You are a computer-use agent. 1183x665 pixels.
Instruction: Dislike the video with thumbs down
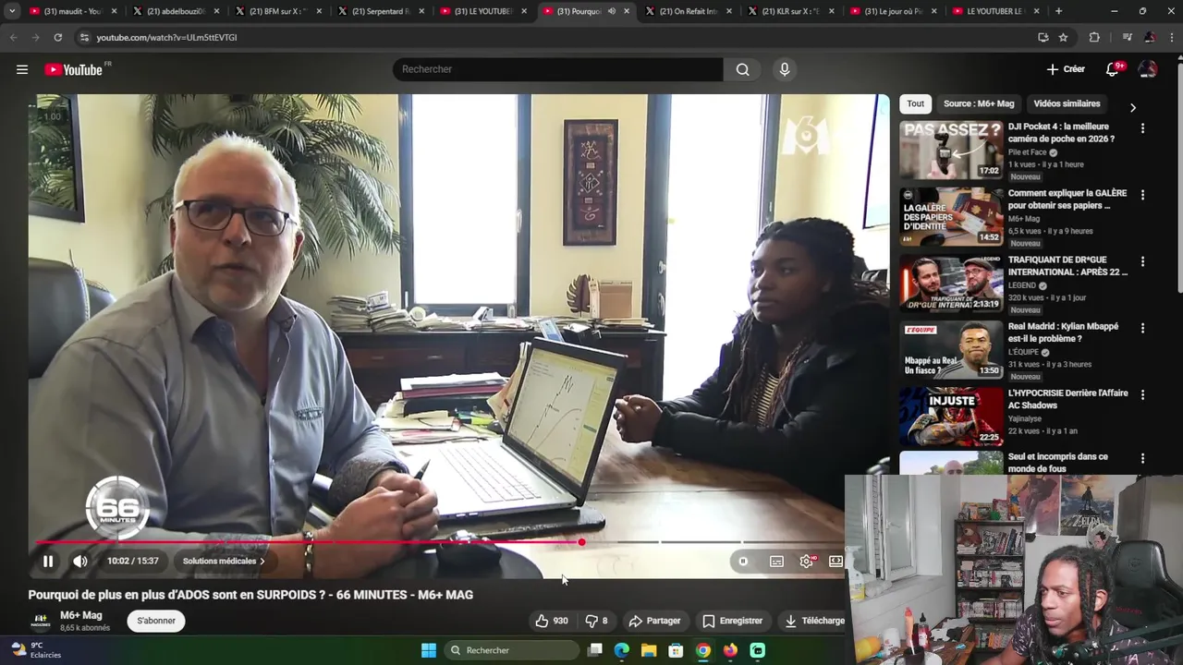597,621
